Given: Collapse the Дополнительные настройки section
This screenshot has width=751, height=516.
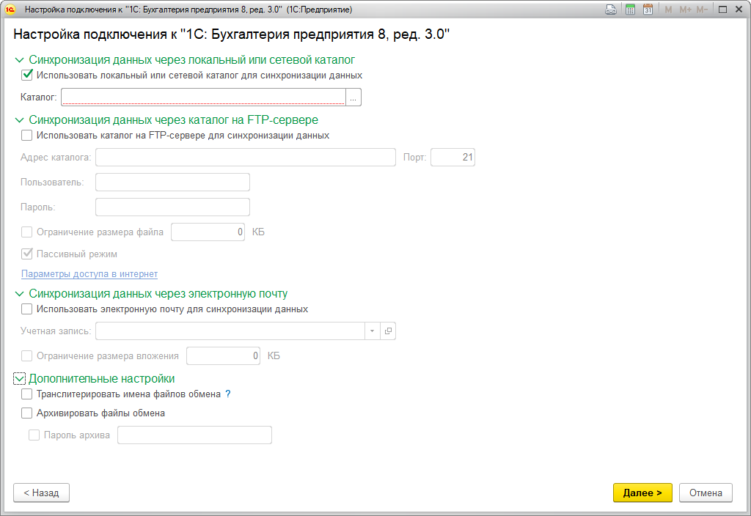Looking at the screenshot, I should [20, 379].
